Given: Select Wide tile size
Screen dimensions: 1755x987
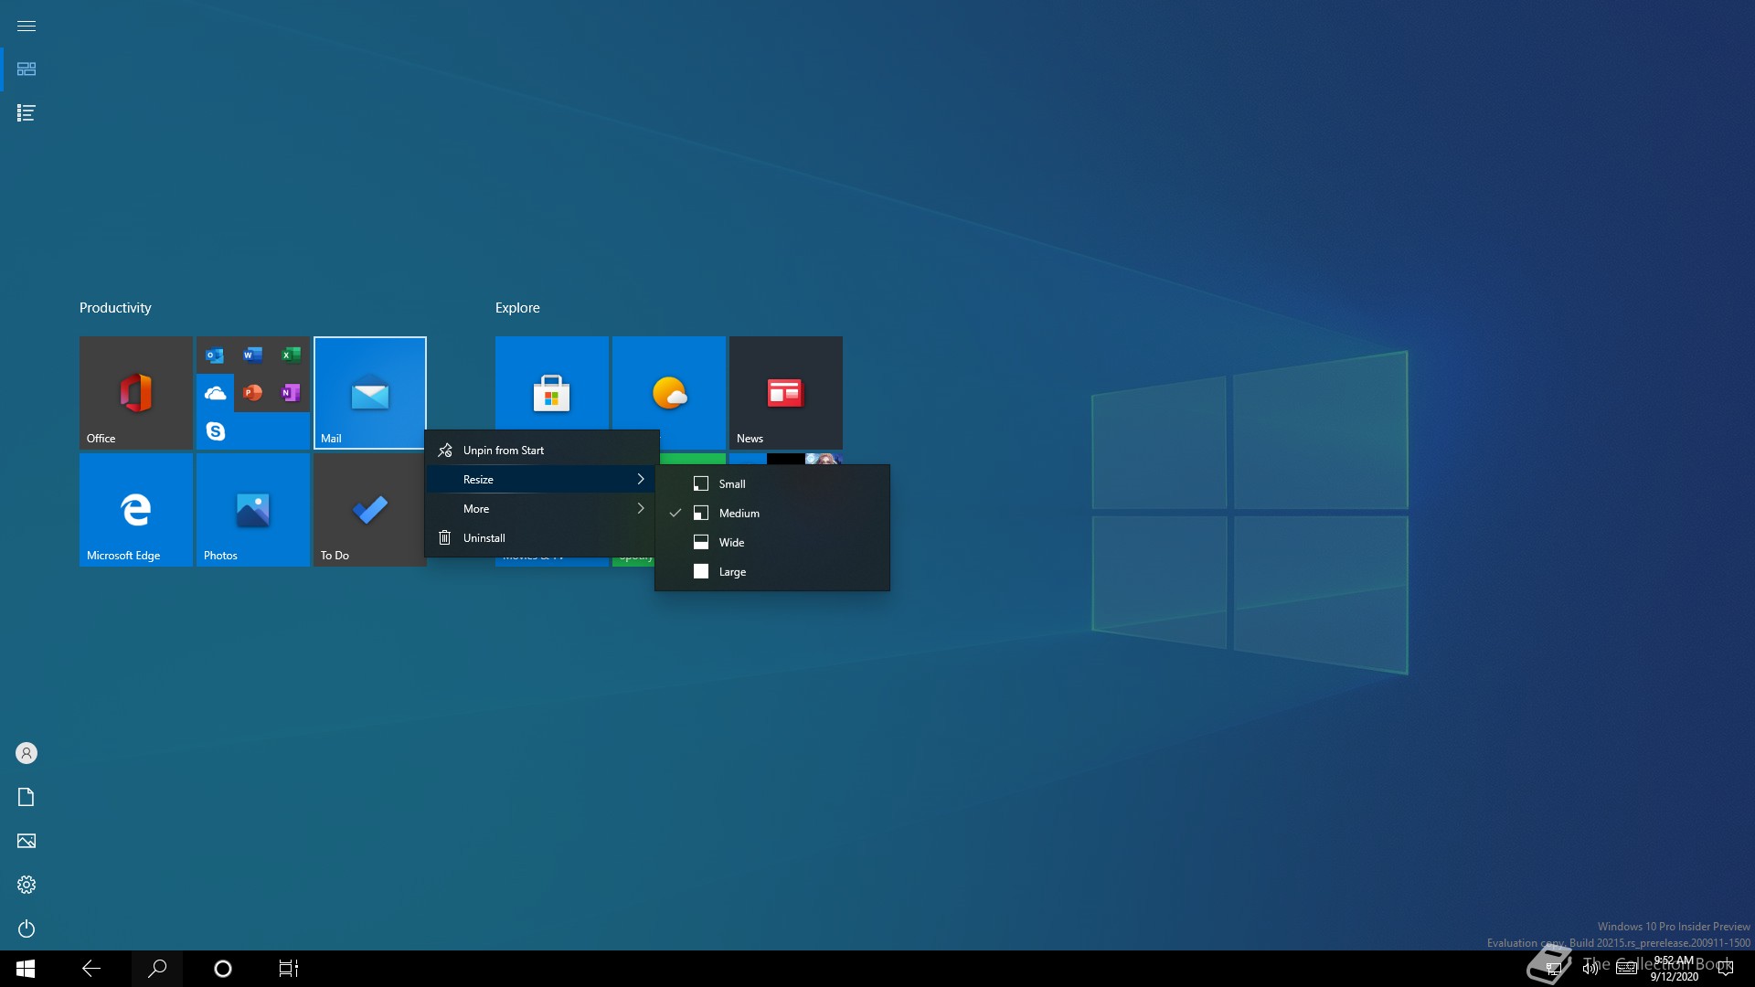Looking at the screenshot, I should pos(772,543).
